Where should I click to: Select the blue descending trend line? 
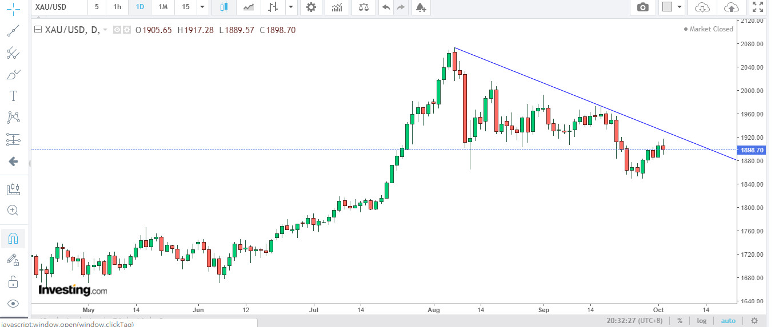[594, 104]
